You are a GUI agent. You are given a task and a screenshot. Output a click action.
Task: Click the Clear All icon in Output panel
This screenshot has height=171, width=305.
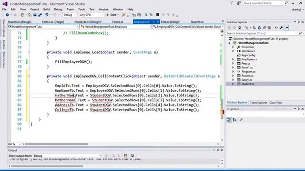(126, 155)
